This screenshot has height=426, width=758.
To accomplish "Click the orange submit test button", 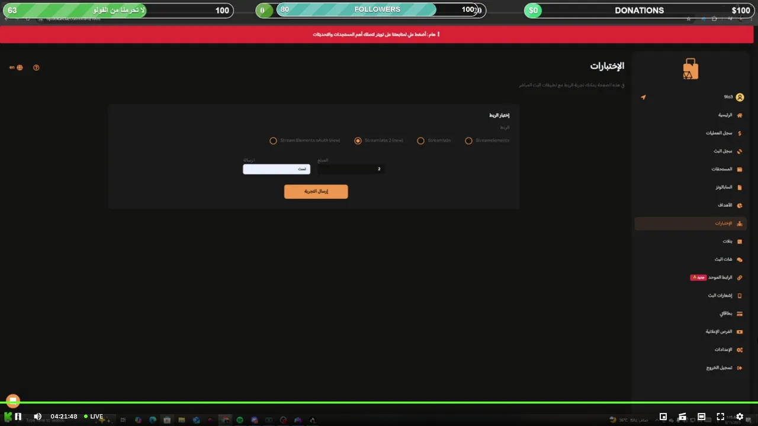I will tap(316, 191).
